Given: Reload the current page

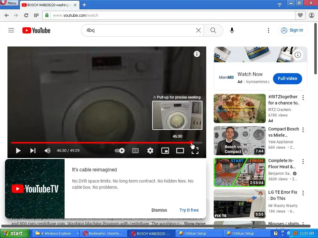Looking at the screenshot, I should (x=26, y=15).
